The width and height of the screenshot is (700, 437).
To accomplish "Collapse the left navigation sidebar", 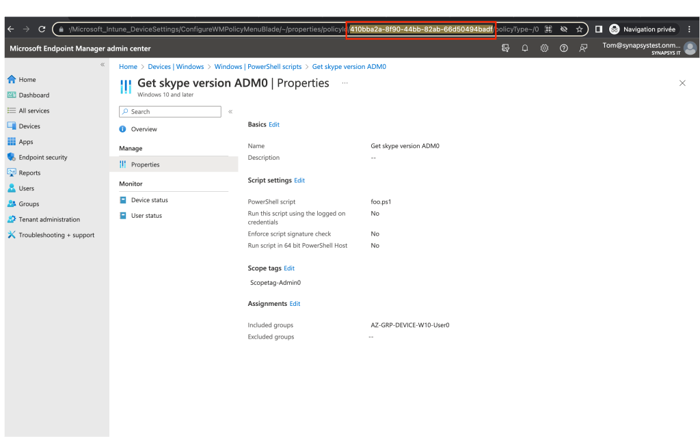I will (x=103, y=65).
